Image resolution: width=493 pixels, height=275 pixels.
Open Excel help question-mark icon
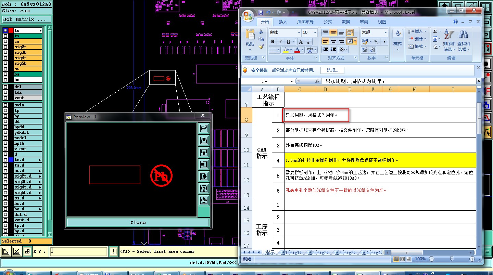(455, 22)
